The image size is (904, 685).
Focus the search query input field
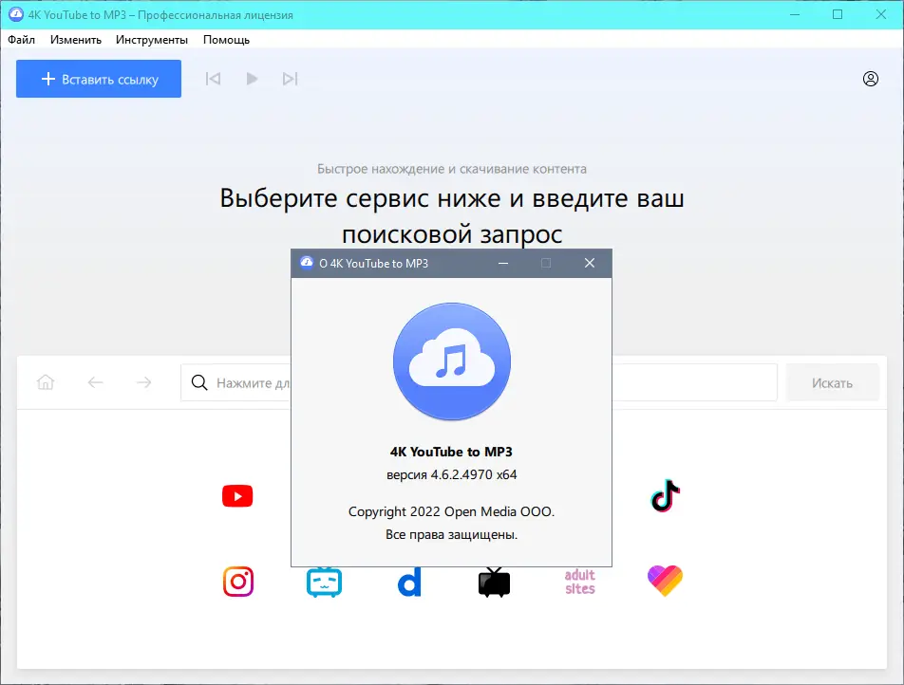[479, 382]
